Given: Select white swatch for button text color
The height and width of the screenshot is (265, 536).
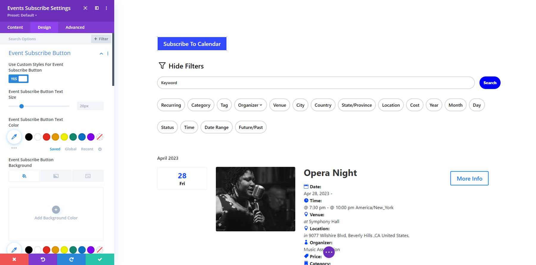Looking at the screenshot, I should pos(38,137).
